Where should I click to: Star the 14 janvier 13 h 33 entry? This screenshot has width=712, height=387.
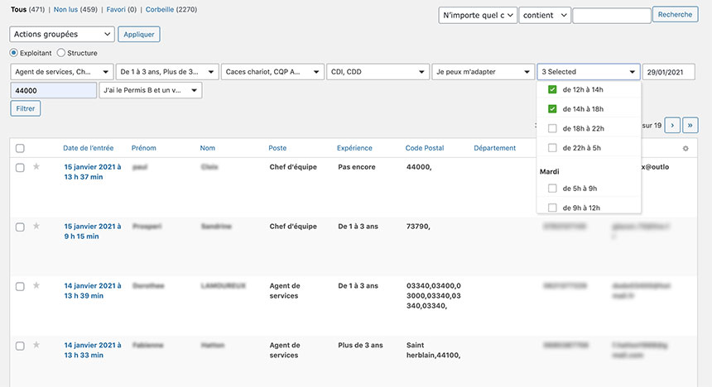point(36,346)
